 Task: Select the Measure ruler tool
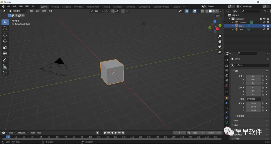[x=5, y=66]
